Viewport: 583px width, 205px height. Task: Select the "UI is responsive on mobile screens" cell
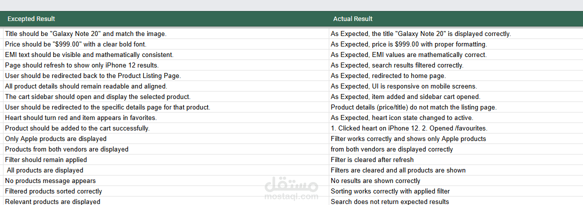point(404,86)
